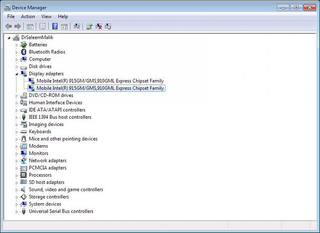Select the Bluetooth Radios label
The height and width of the screenshot is (233, 320).
click(47, 52)
